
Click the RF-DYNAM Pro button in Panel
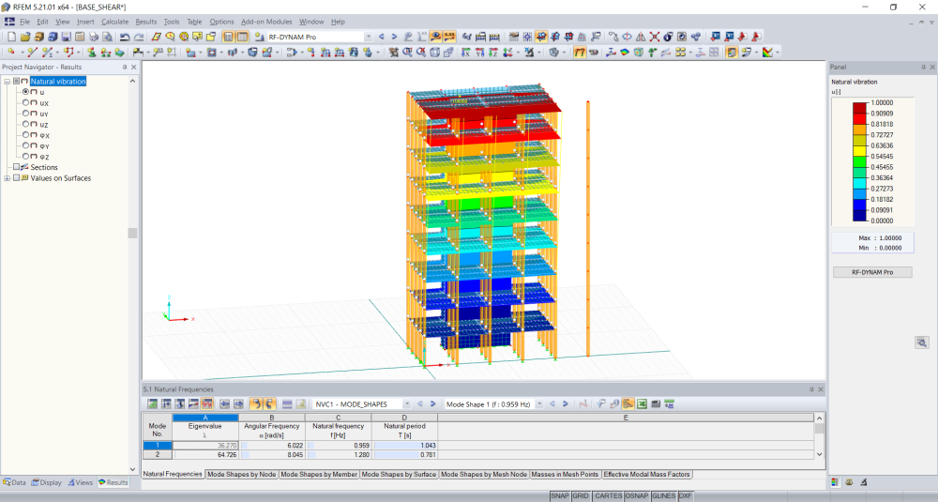pyautogui.click(x=872, y=272)
